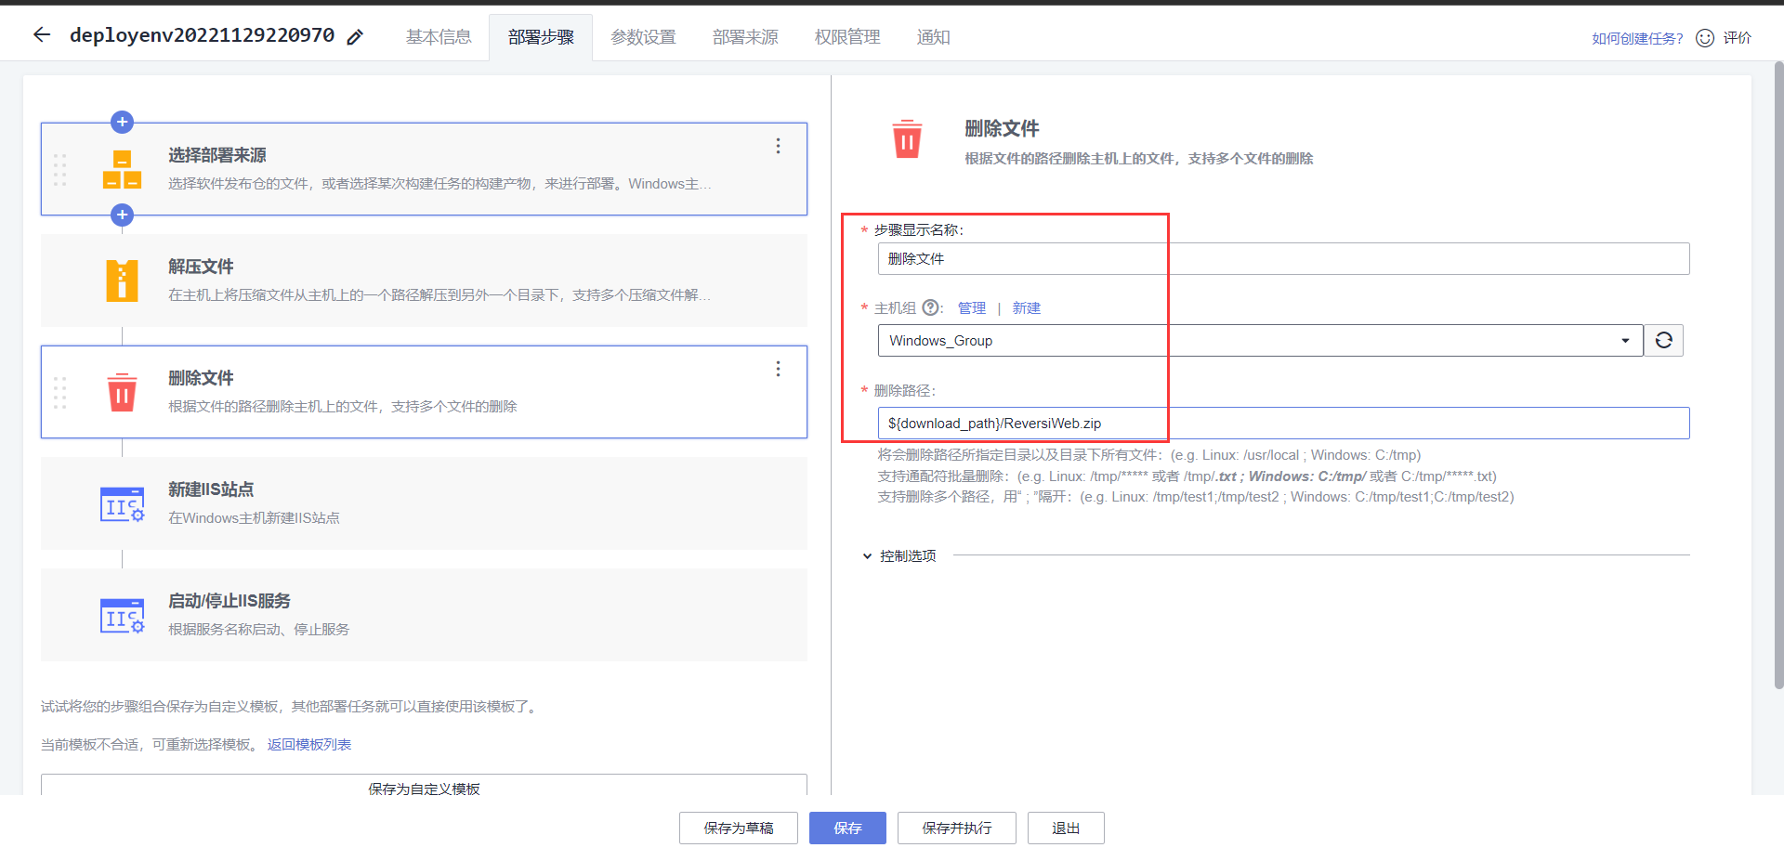Click the refresh icon beside the host group dropdown

click(x=1663, y=340)
